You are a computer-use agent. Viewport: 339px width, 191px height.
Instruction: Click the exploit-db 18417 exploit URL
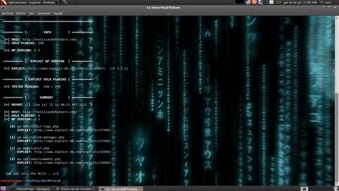pyautogui.click(x=67, y=68)
